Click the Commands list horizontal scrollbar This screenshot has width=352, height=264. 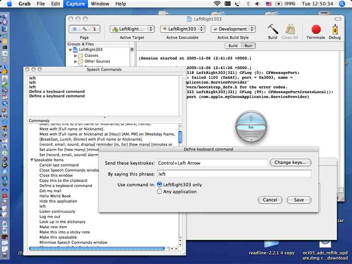[x=97, y=249]
